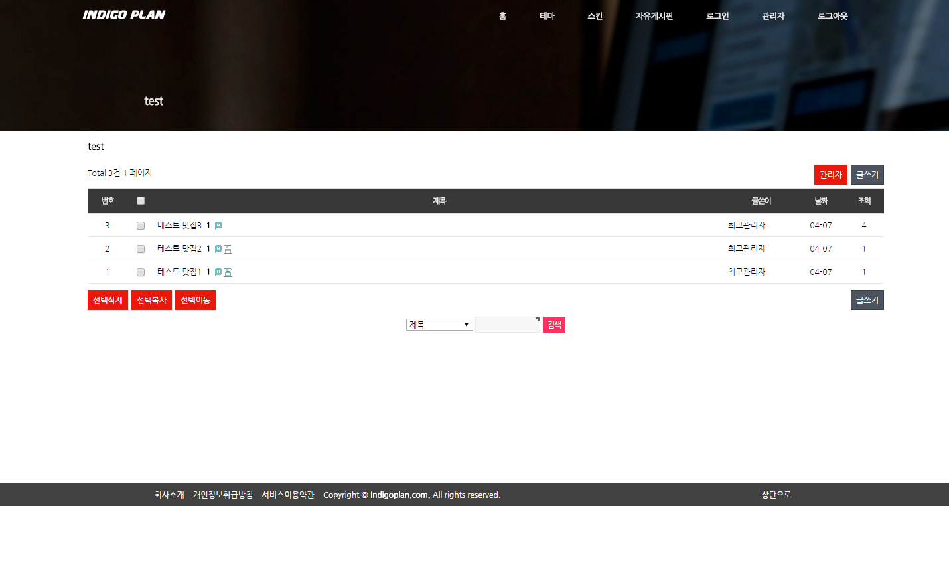Sort by the 날짜 column header
Screen dimensions: 949x573
821,201
